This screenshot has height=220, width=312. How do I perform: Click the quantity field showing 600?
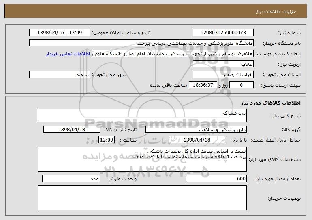click(x=216, y=178)
